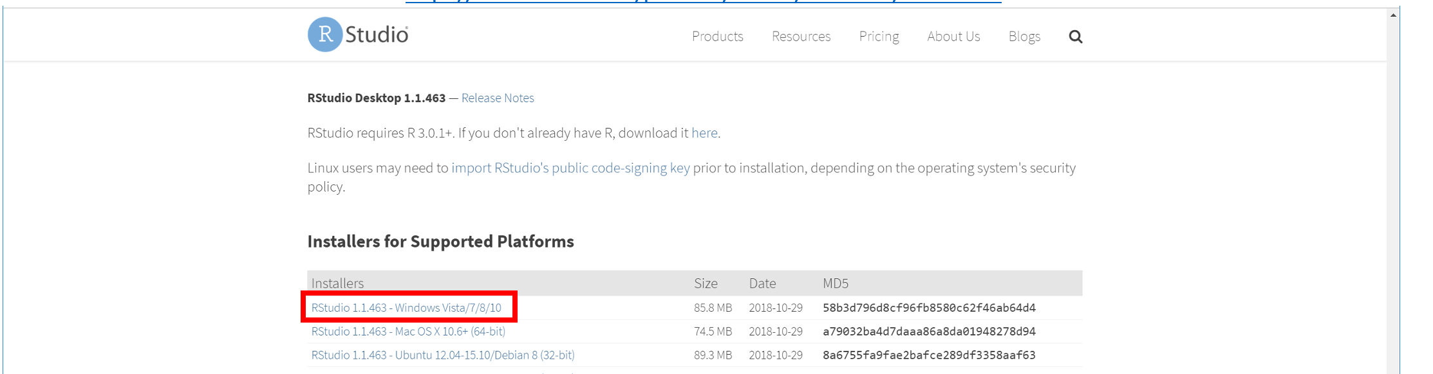Screen dimensions: 1433x374
Task: Click the scrollbar up arrow
Action: (1393, 15)
